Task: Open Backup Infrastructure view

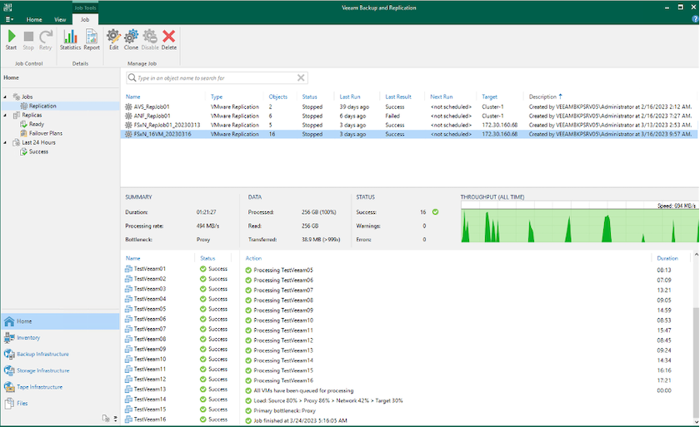Action: 42,354
